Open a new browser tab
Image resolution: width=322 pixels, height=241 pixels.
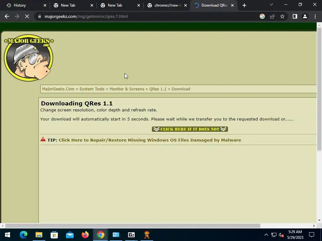coord(244,5)
